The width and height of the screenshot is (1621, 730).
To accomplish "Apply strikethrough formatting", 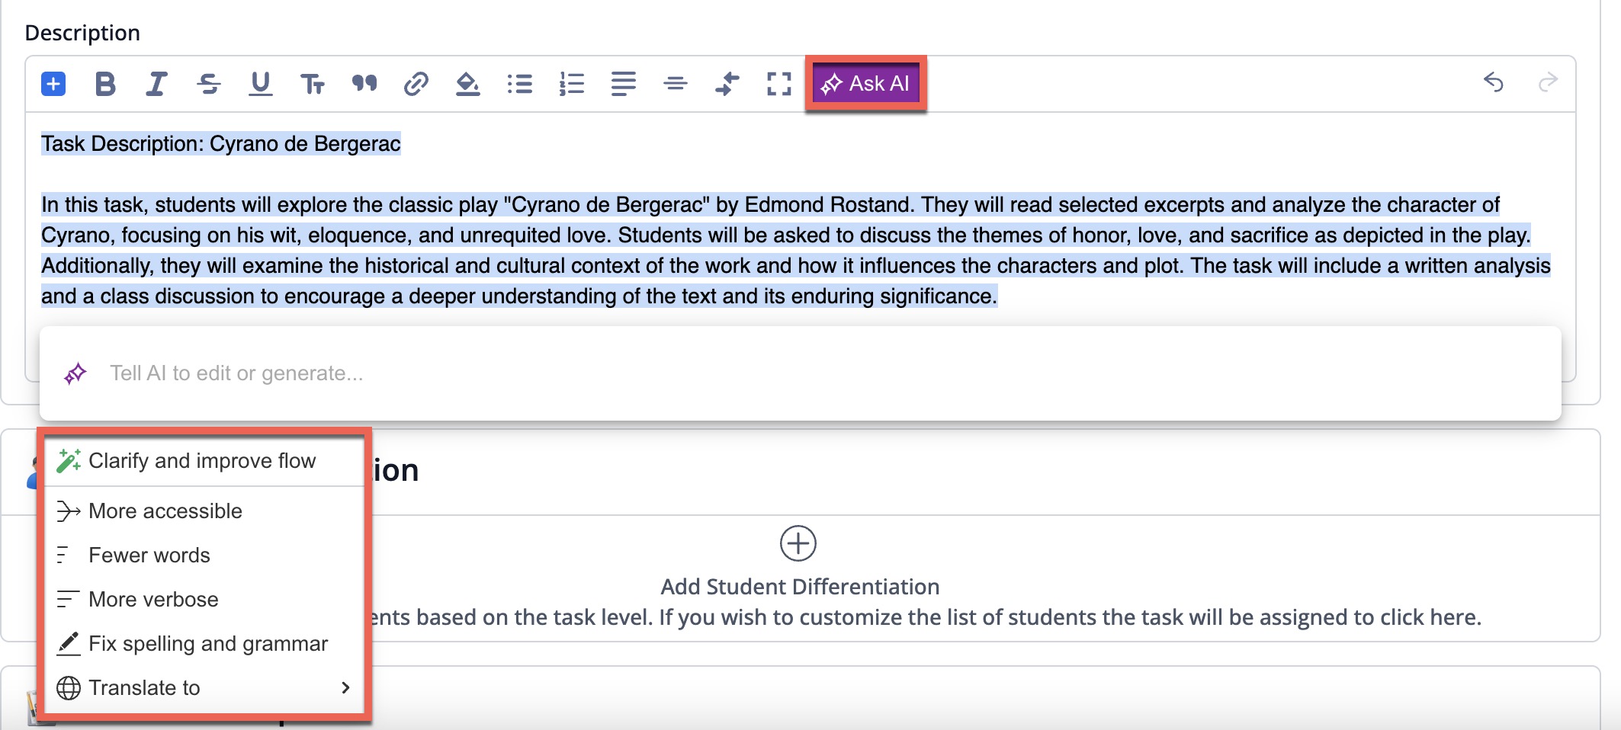I will (x=208, y=84).
